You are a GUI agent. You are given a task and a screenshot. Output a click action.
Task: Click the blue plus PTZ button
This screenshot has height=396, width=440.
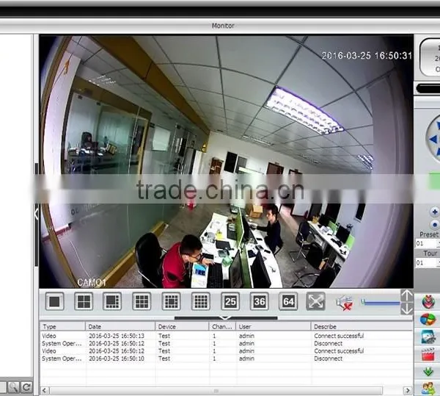tap(435, 212)
